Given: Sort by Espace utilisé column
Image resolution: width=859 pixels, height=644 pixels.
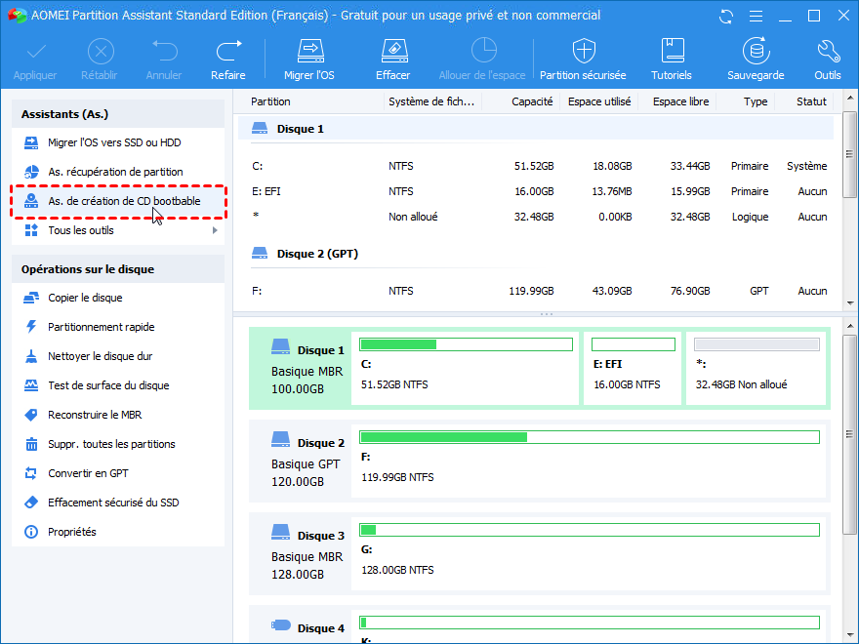Looking at the screenshot, I should [x=599, y=101].
